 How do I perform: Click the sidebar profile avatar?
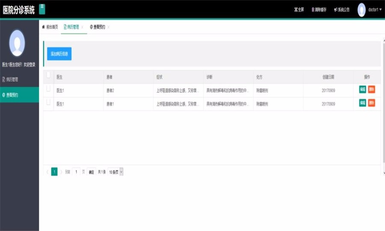point(17,43)
